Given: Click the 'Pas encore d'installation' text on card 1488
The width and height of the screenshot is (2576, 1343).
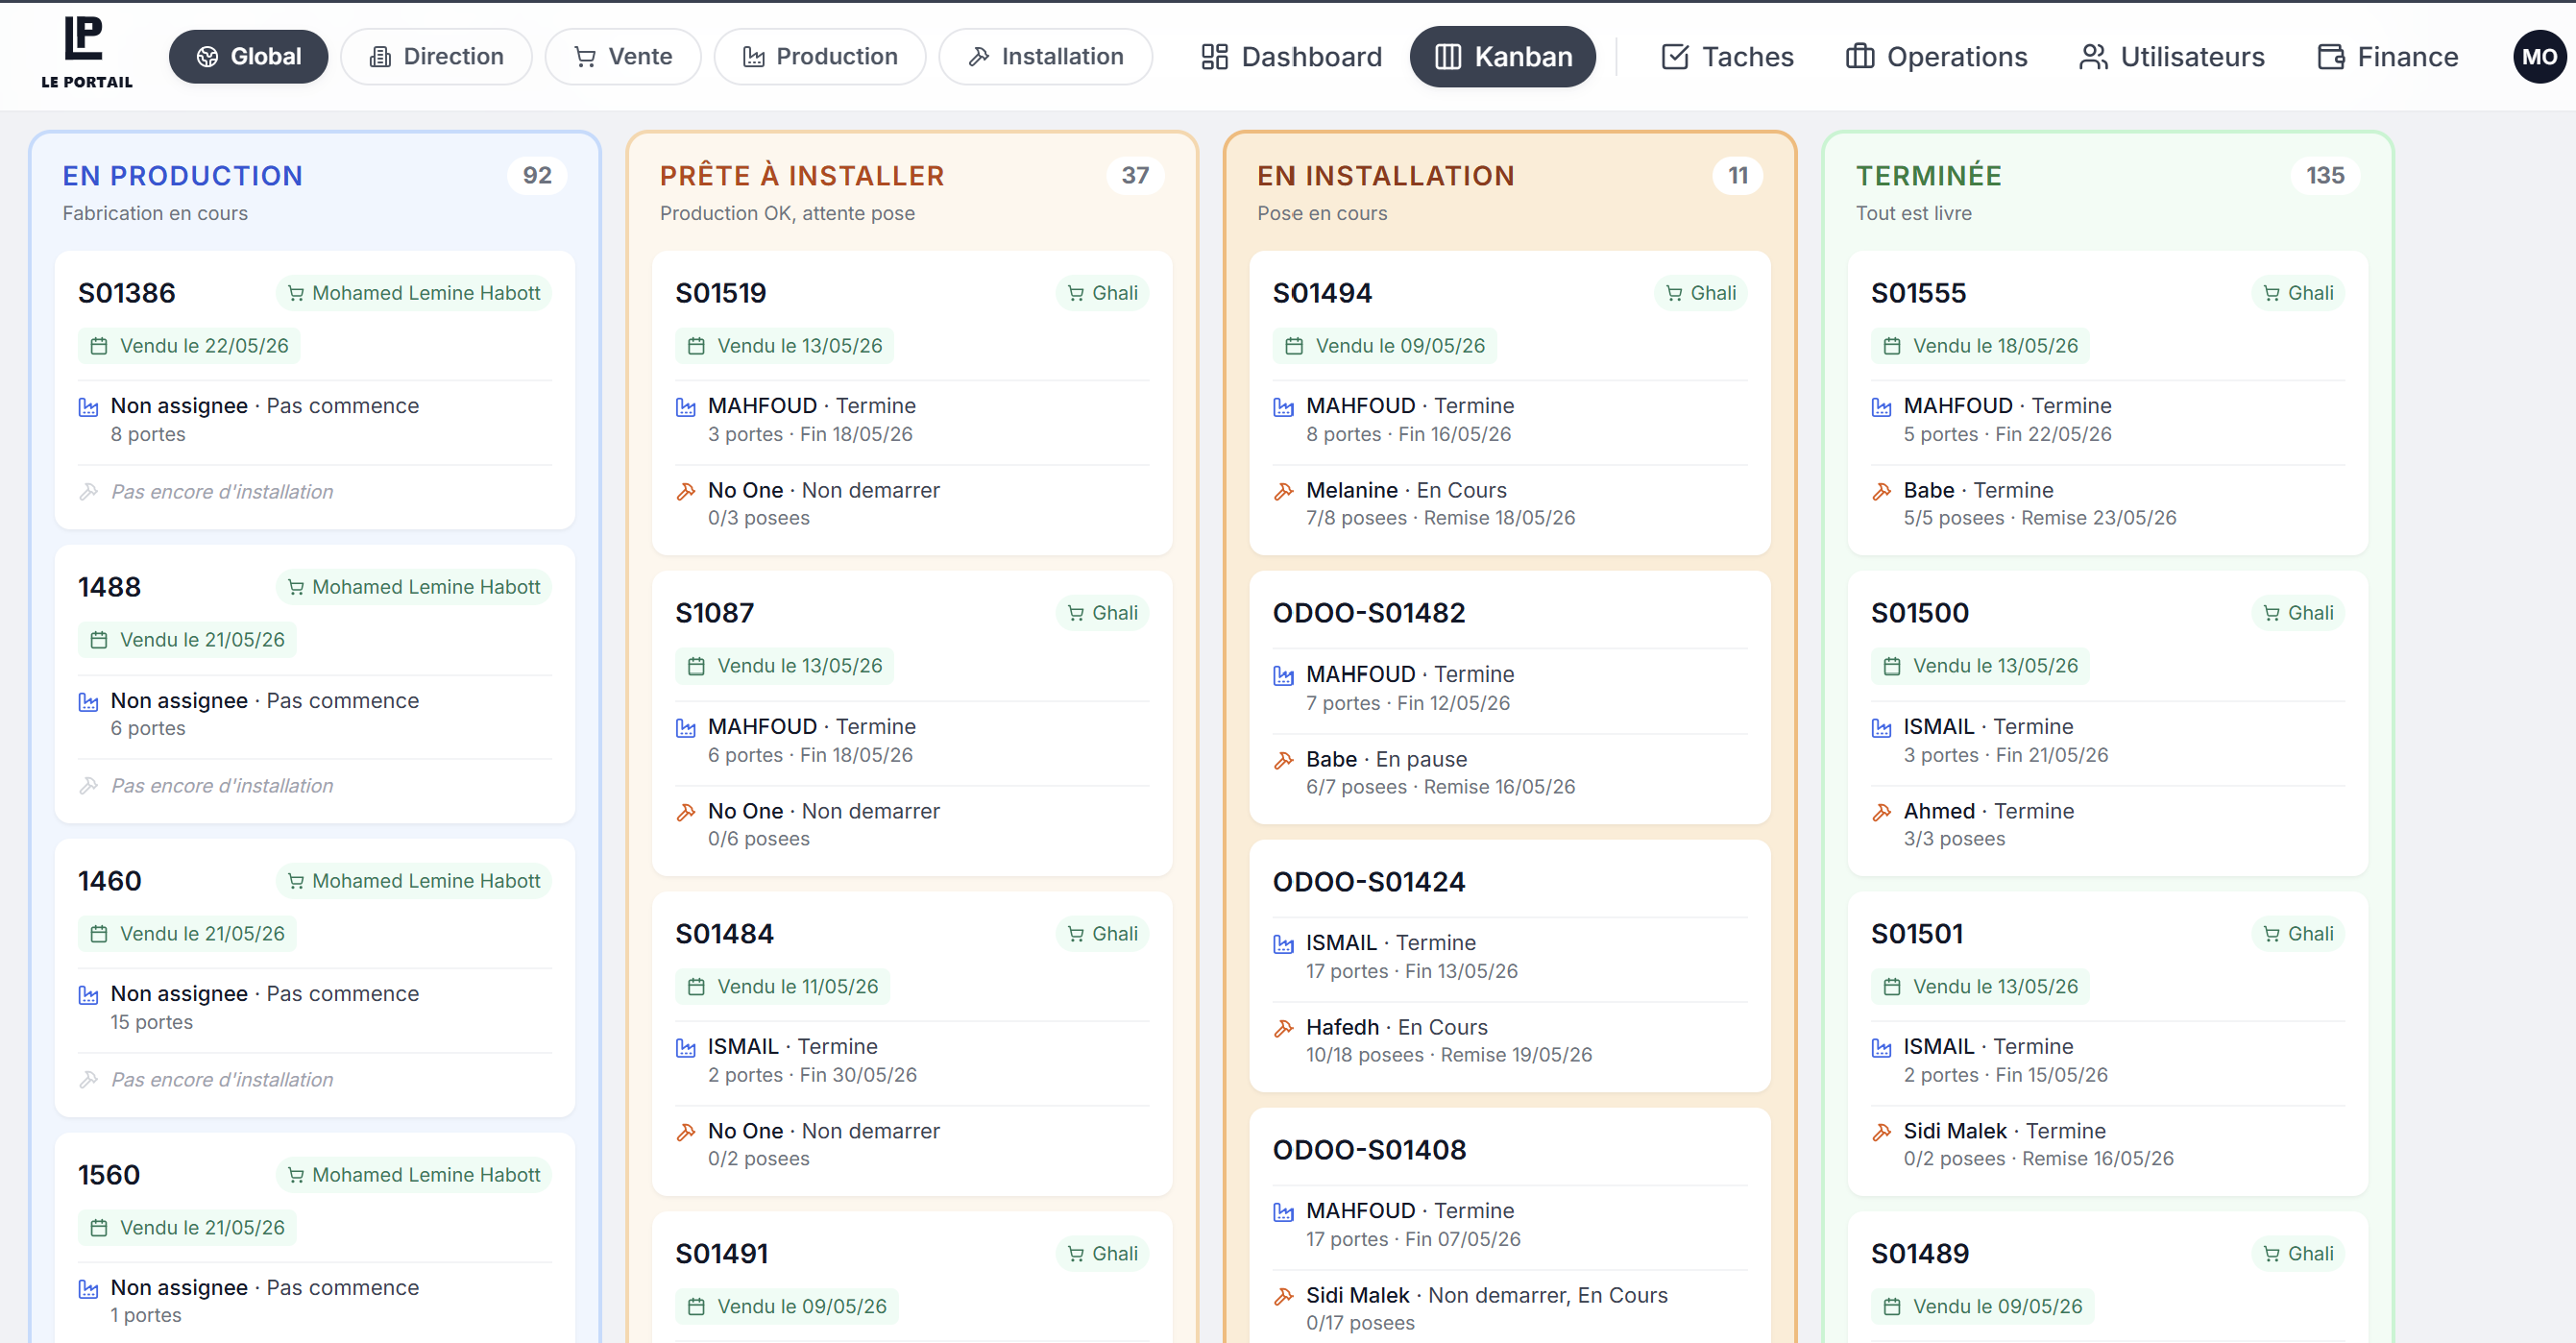Looking at the screenshot, I should 222,786.
